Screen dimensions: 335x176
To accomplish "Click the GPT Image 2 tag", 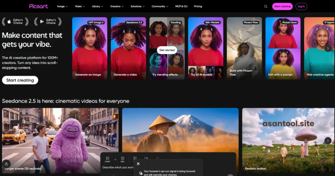I will coord(96,23).
